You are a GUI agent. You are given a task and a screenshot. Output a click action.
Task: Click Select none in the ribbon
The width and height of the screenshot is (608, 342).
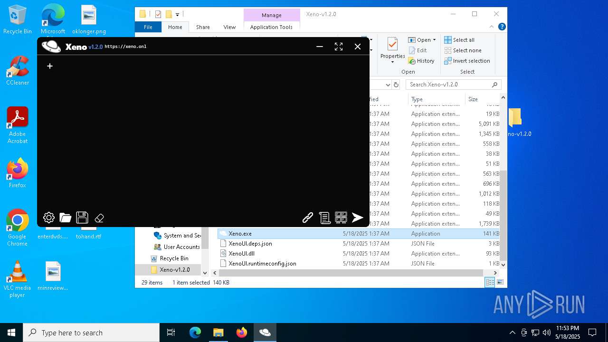click(463, 50)
